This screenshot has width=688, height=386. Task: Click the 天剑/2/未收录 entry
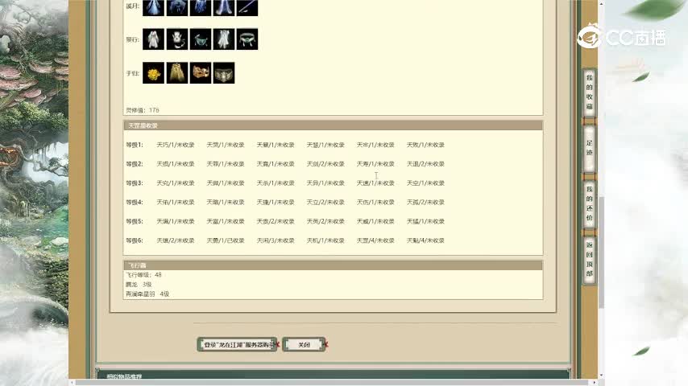[x=325, y=164]
